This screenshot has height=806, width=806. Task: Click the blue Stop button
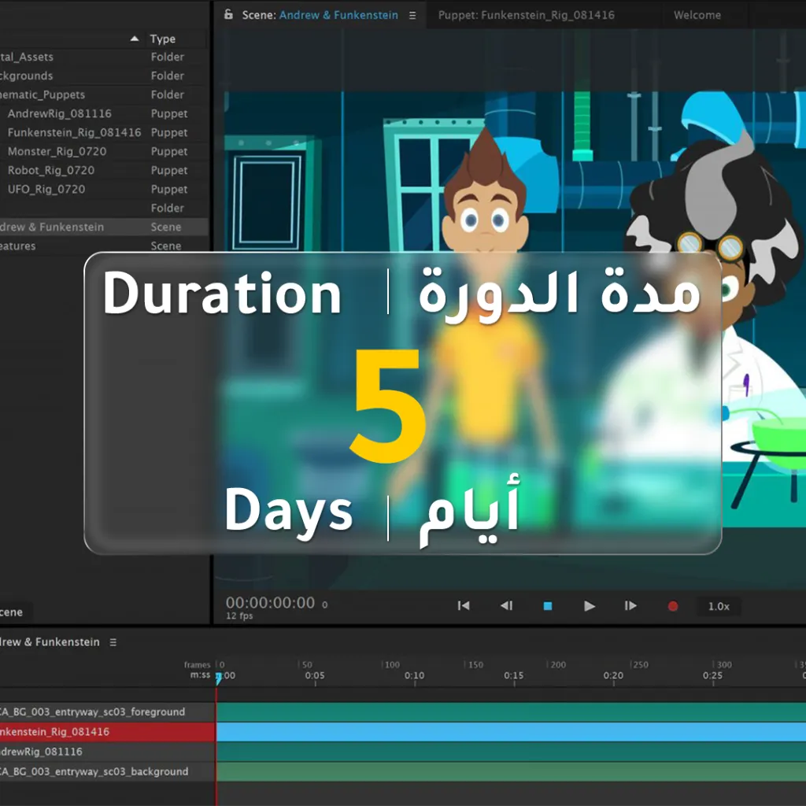548,606
